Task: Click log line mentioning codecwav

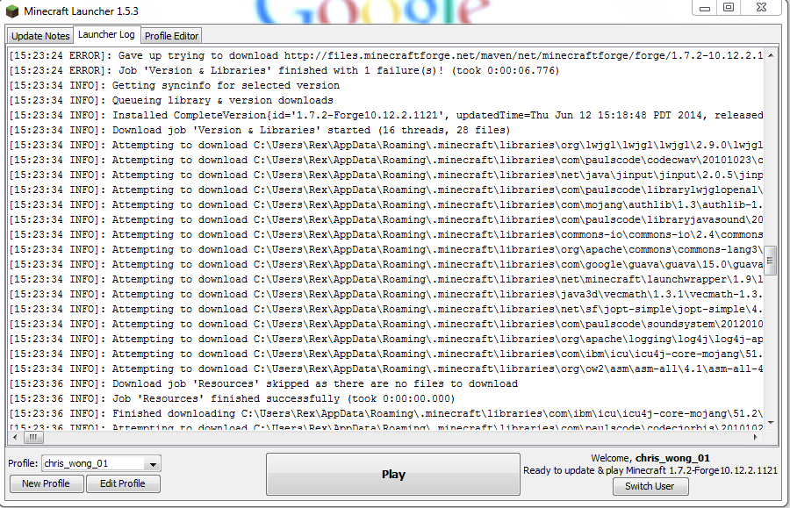Action: click(386, 160)
